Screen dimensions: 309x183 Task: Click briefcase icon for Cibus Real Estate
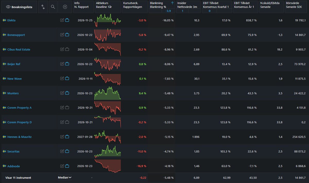click(x=67, y=49)
